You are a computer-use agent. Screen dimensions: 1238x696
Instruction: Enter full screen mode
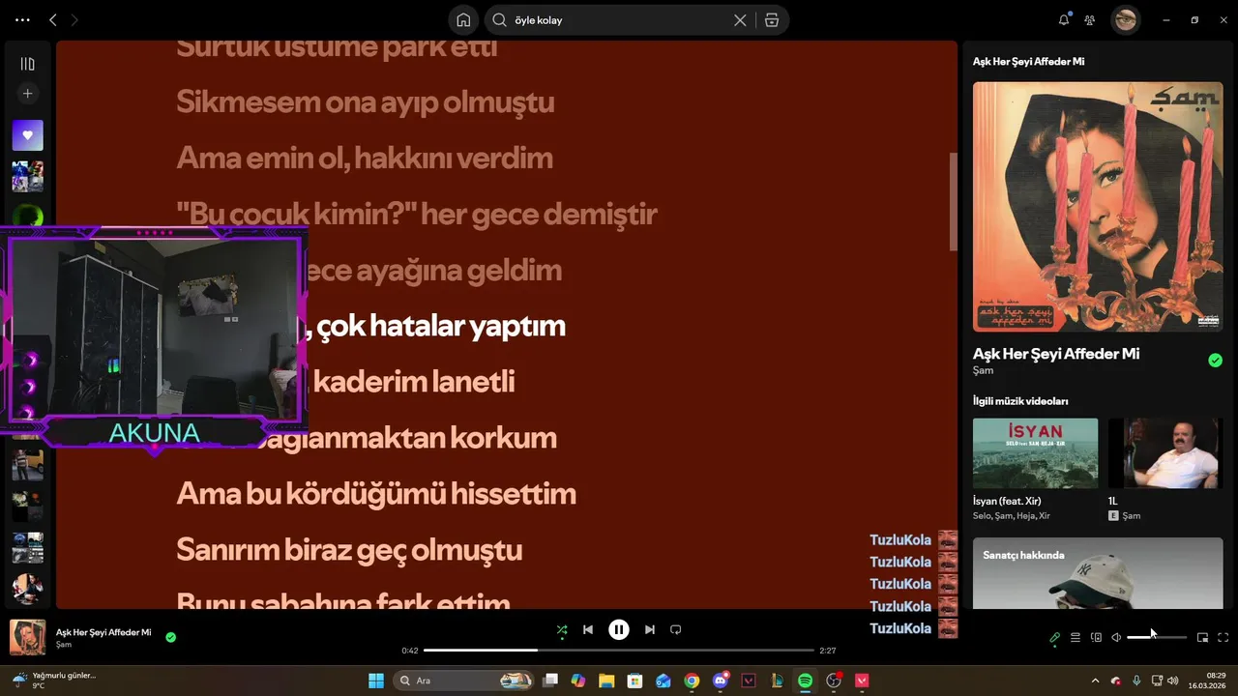pos(1223,637)
